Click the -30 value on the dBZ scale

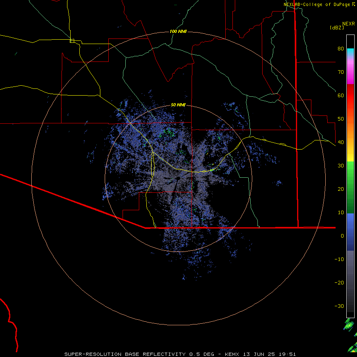339,306
